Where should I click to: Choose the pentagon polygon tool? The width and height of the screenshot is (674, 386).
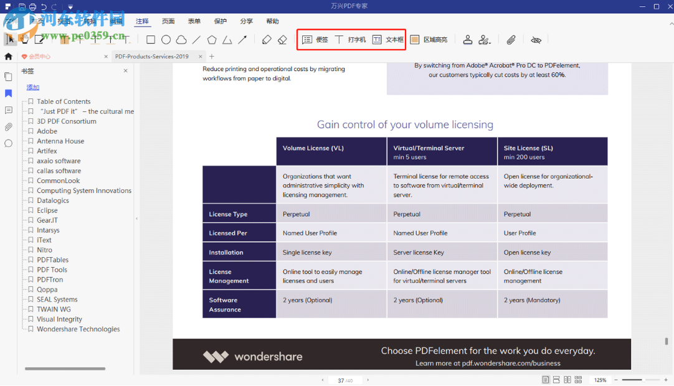pyautogui.click(x=212, y=40)
